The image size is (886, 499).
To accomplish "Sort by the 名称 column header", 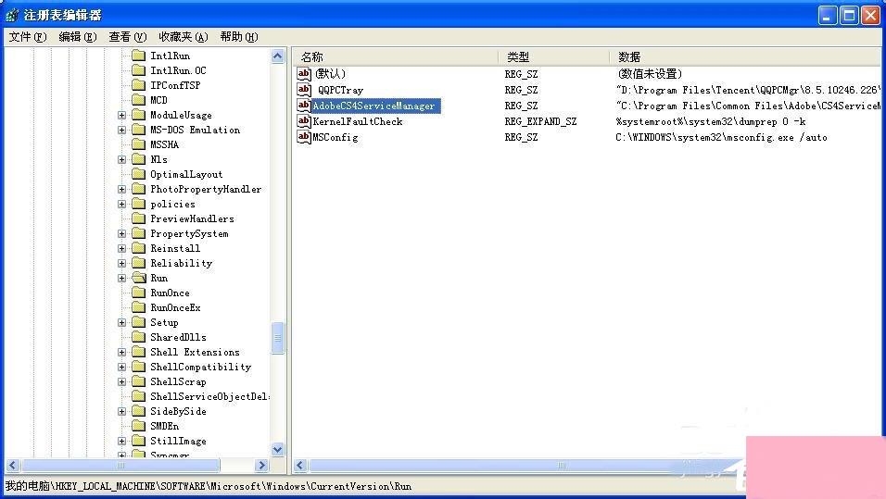I will click(x=395, y=57).
